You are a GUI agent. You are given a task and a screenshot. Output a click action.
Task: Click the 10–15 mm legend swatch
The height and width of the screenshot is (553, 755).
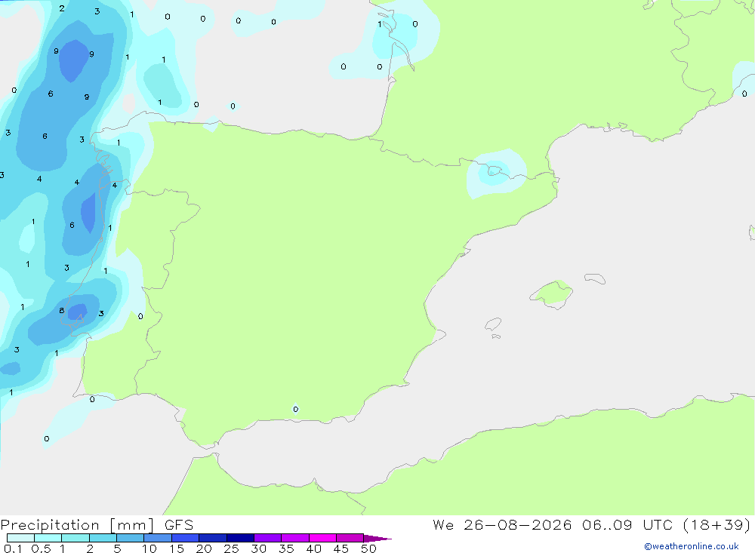click(158, 538)
